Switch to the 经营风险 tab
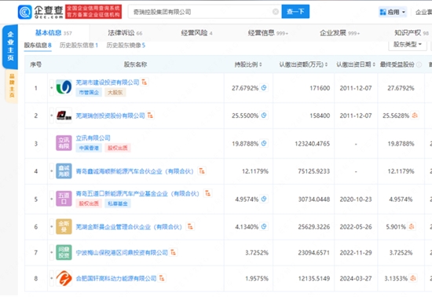This screenshot has width=432, height=297. (196, 33)
